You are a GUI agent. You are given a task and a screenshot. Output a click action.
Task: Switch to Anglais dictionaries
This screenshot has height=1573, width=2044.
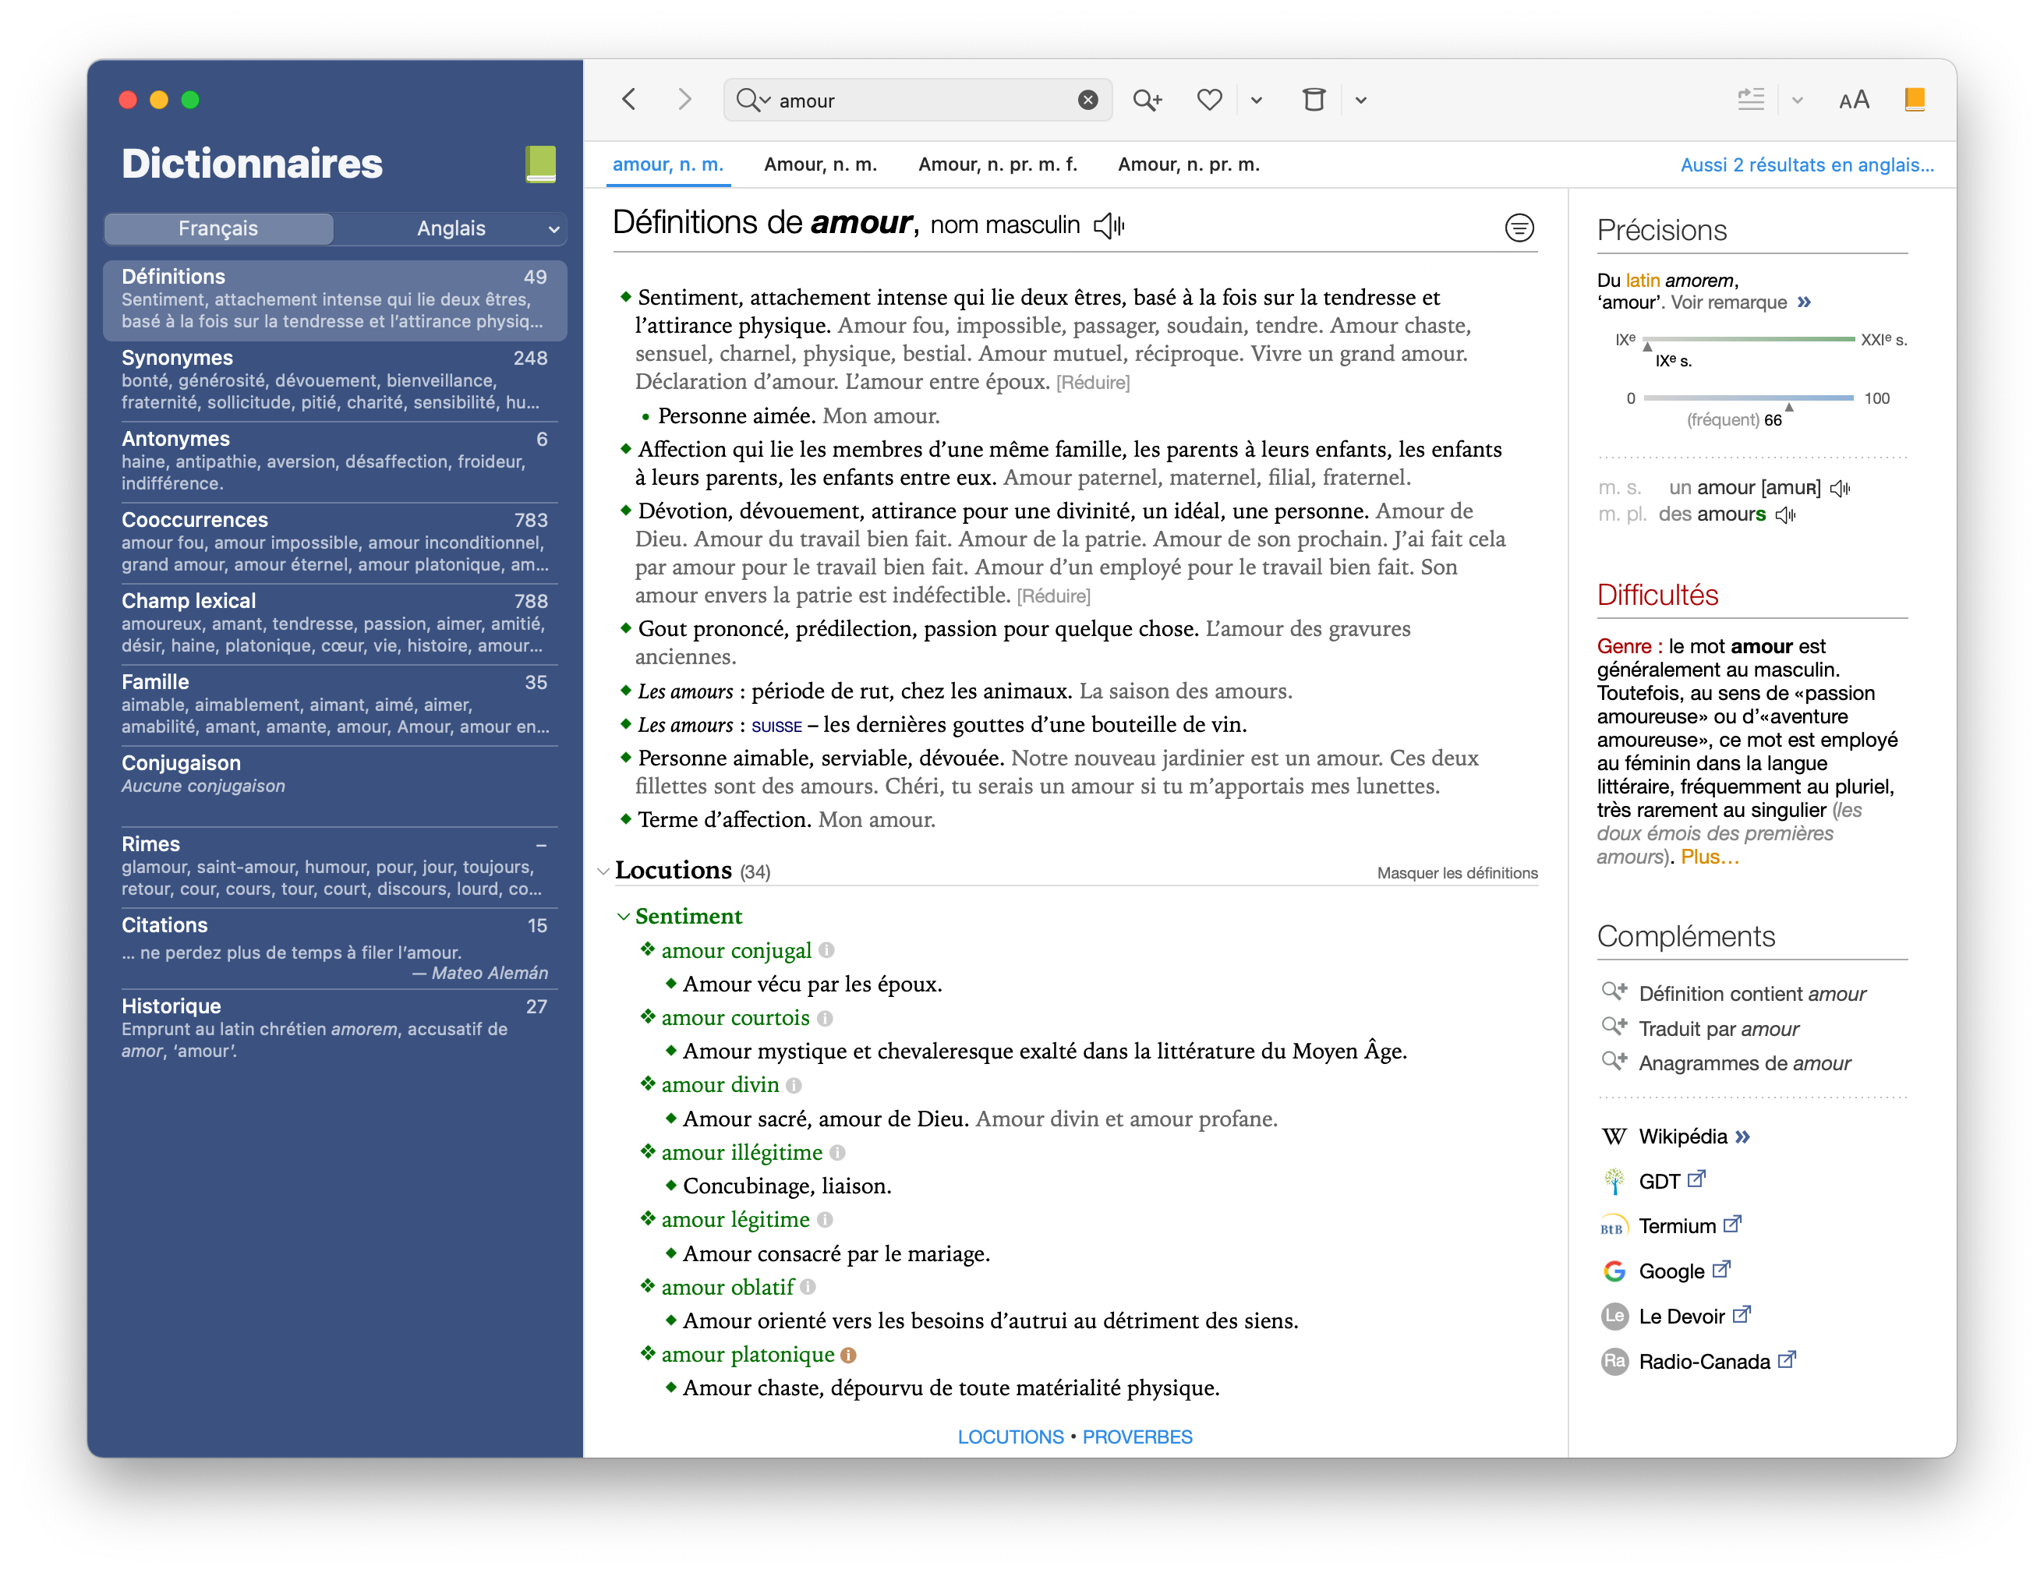point(450,228)
